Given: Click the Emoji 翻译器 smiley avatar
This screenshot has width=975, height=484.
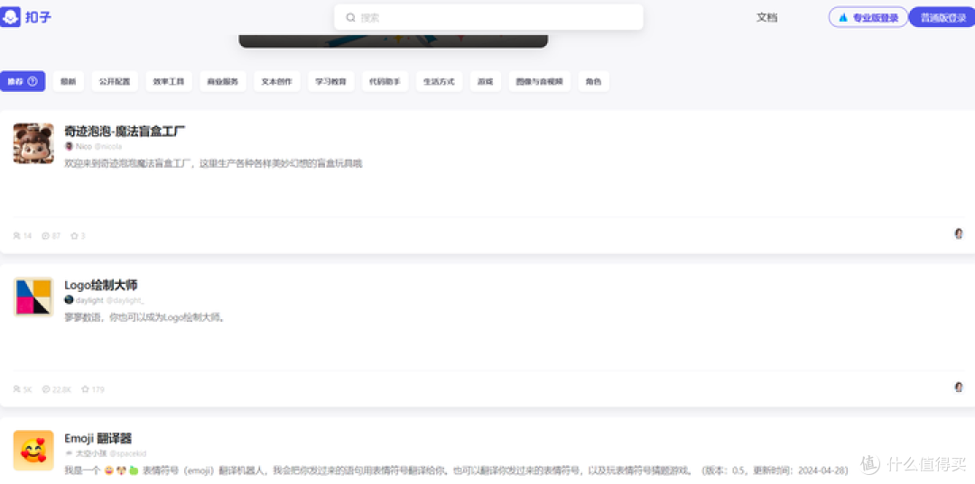Looking at the screenshot, I should pyautogui.click(x=33, y=450).
